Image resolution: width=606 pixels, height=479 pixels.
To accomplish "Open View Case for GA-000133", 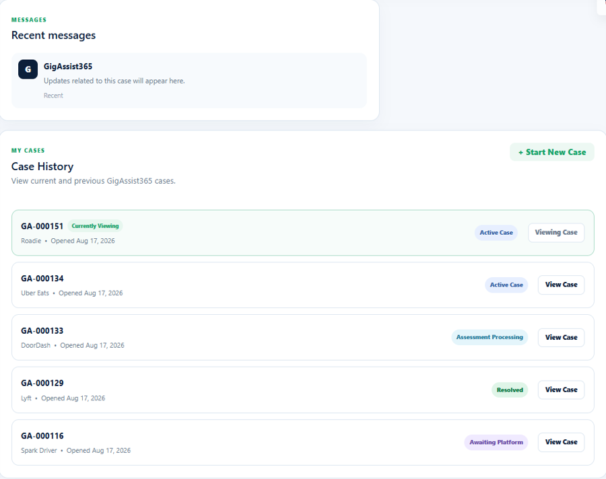I will [561, 337].
